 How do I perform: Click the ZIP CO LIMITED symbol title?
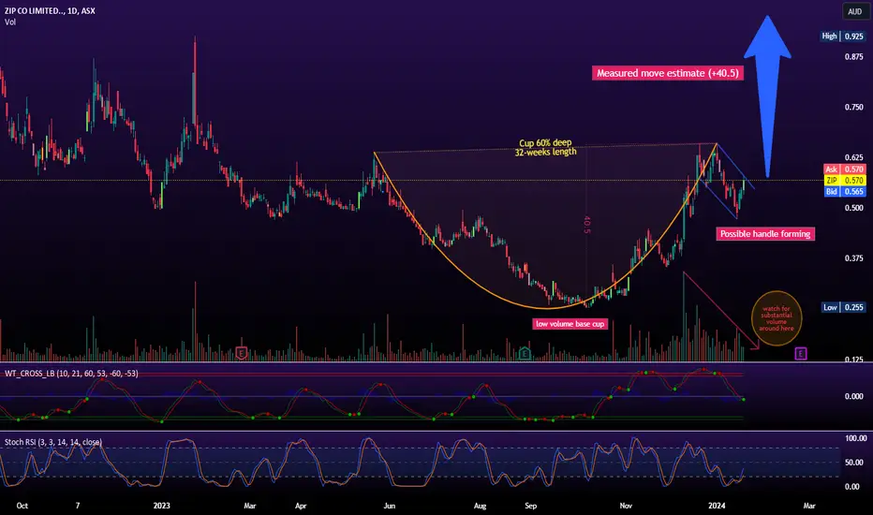click(50, 10)
